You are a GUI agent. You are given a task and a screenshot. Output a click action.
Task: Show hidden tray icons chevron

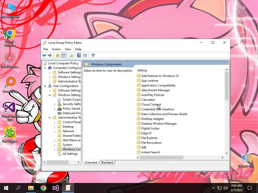[x=213, y=188]
